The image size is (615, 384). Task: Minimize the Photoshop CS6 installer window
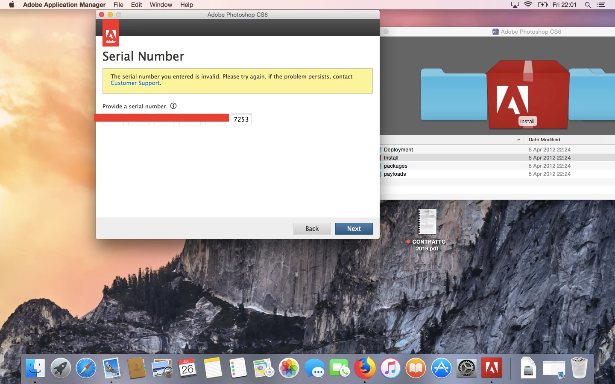(110, 15)
